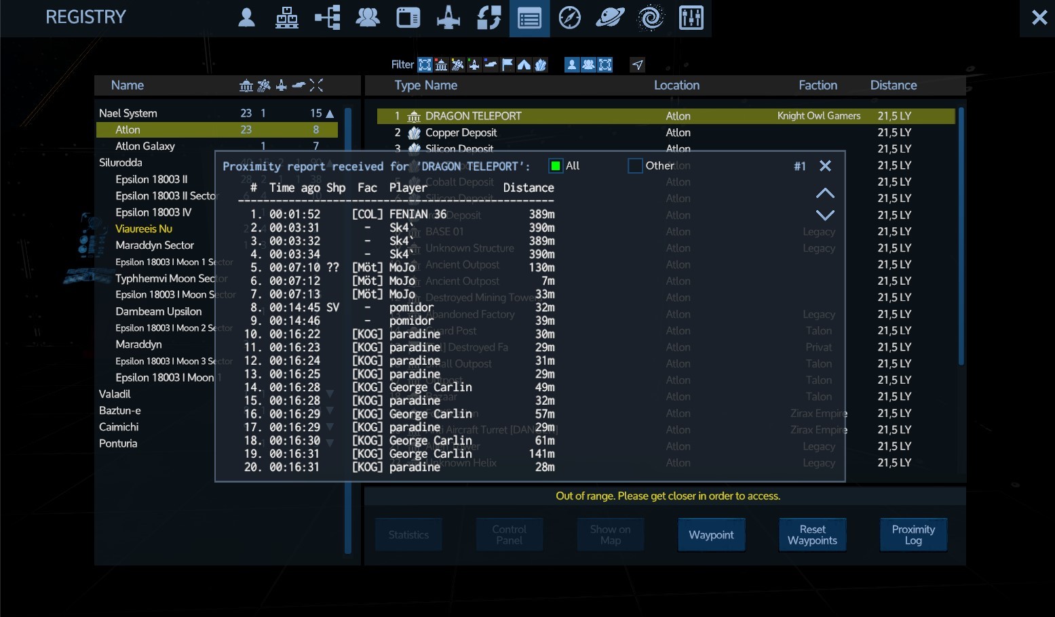Open the Faction group tab icon
Image resolution: width=1055 pixels, height=617 pixels.
[x=368, y=18]
